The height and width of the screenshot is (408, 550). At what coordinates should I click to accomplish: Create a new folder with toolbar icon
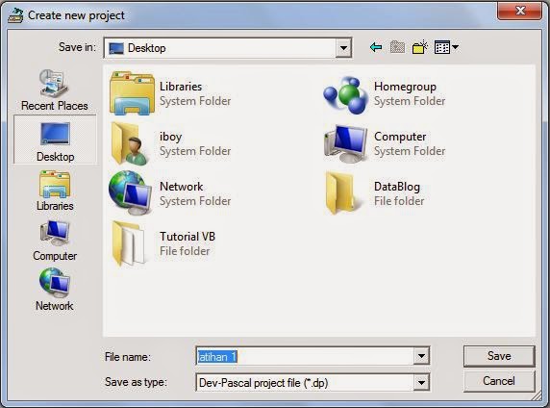(x=420, y=47)
